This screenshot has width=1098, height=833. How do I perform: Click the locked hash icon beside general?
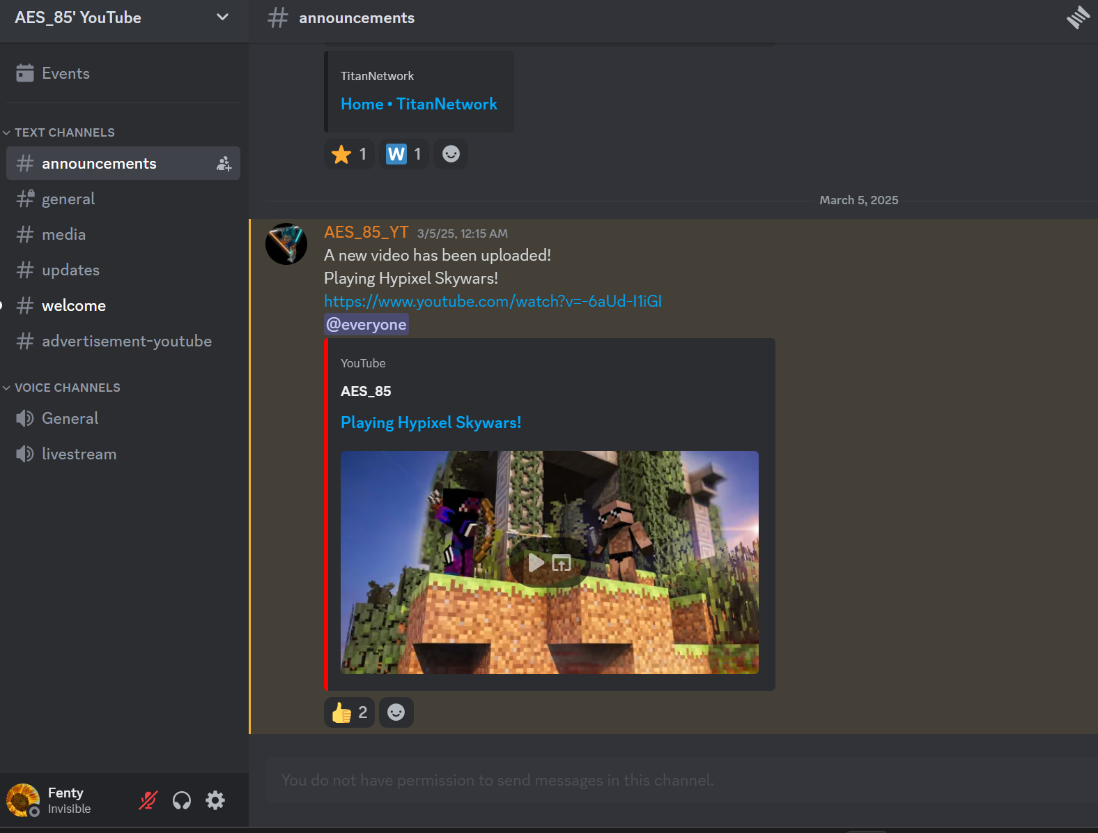25,199
